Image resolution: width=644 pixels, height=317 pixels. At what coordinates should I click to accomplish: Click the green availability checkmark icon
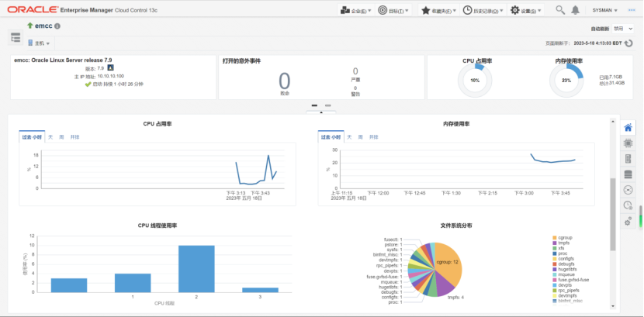pos(88,84)
